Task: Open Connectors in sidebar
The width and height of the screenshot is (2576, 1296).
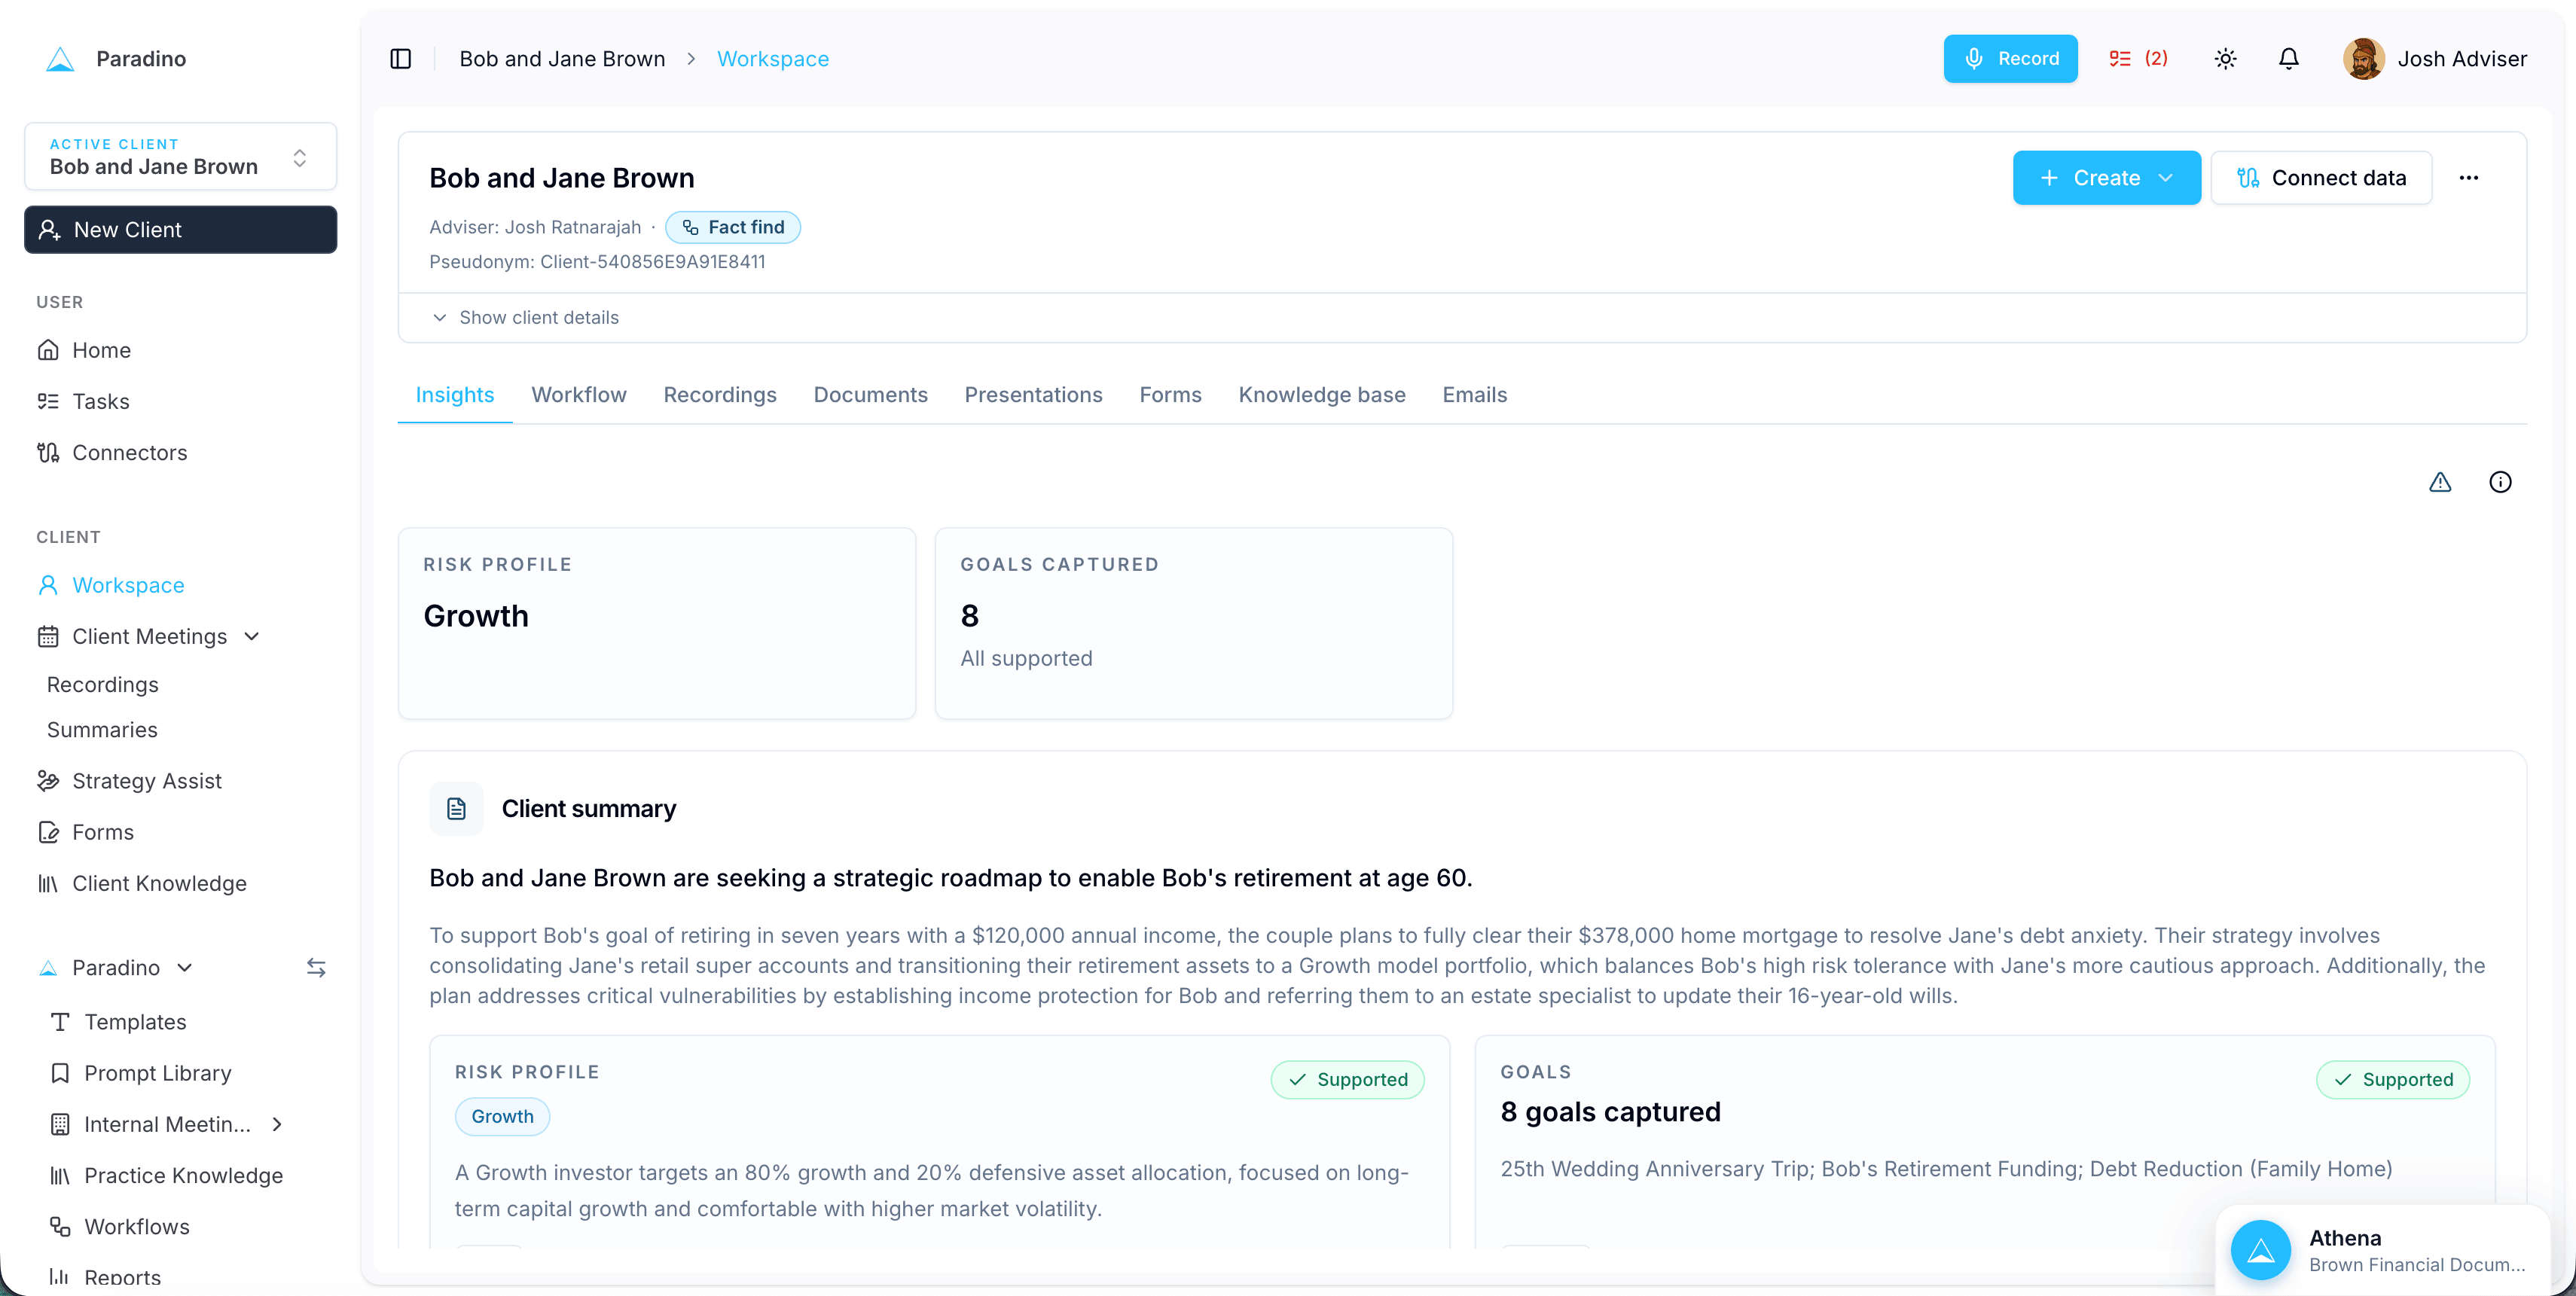Action: coord(112,453)
